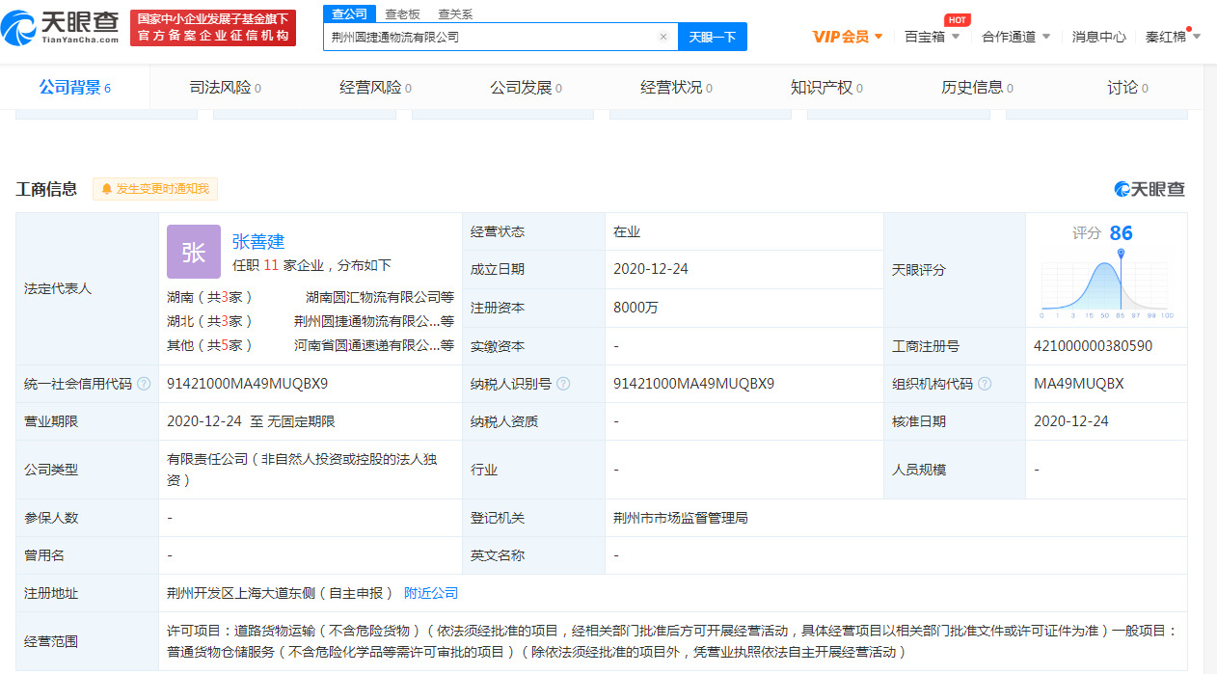Click the 发生变更时通知我 button
Image resolution: width=1217 pixels, height=674 pixels.
[155, 189]
